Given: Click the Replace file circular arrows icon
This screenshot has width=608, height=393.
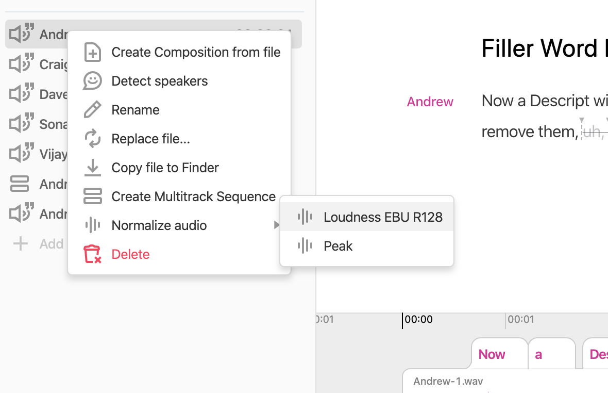Looking at the screenshot, I should (92, 139).
